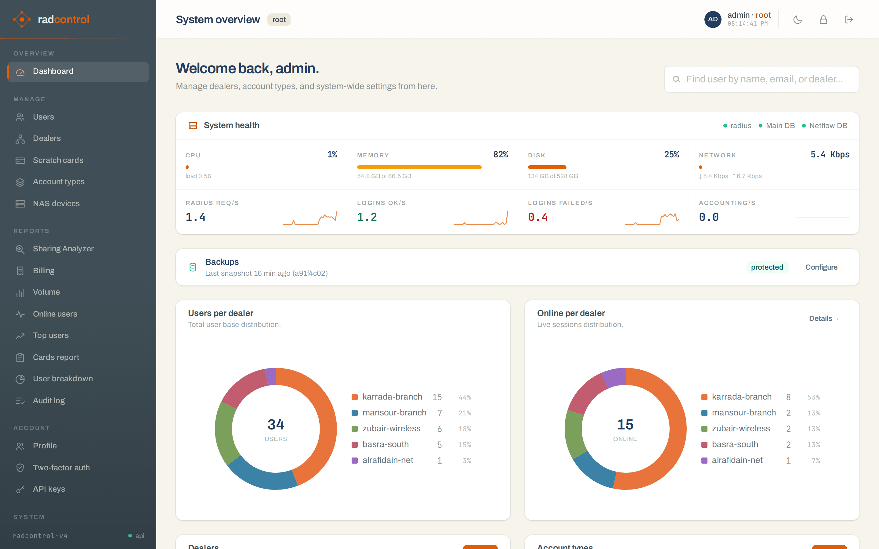Open NAS devices page
879x549 pixels.
[x=78, y=203]
